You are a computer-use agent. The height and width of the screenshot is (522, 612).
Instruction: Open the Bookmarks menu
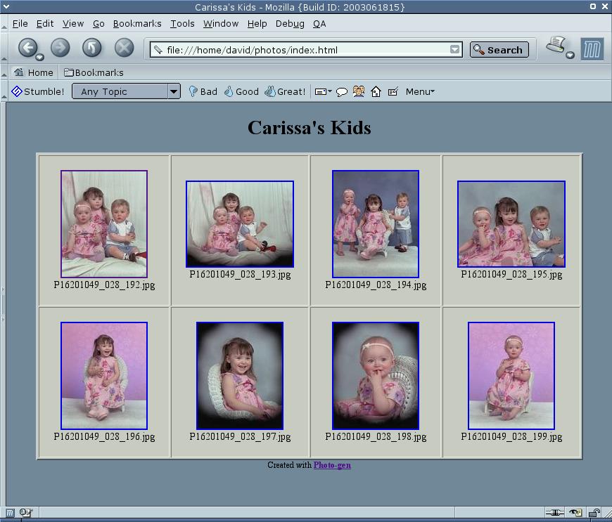[x=137, y=23]
